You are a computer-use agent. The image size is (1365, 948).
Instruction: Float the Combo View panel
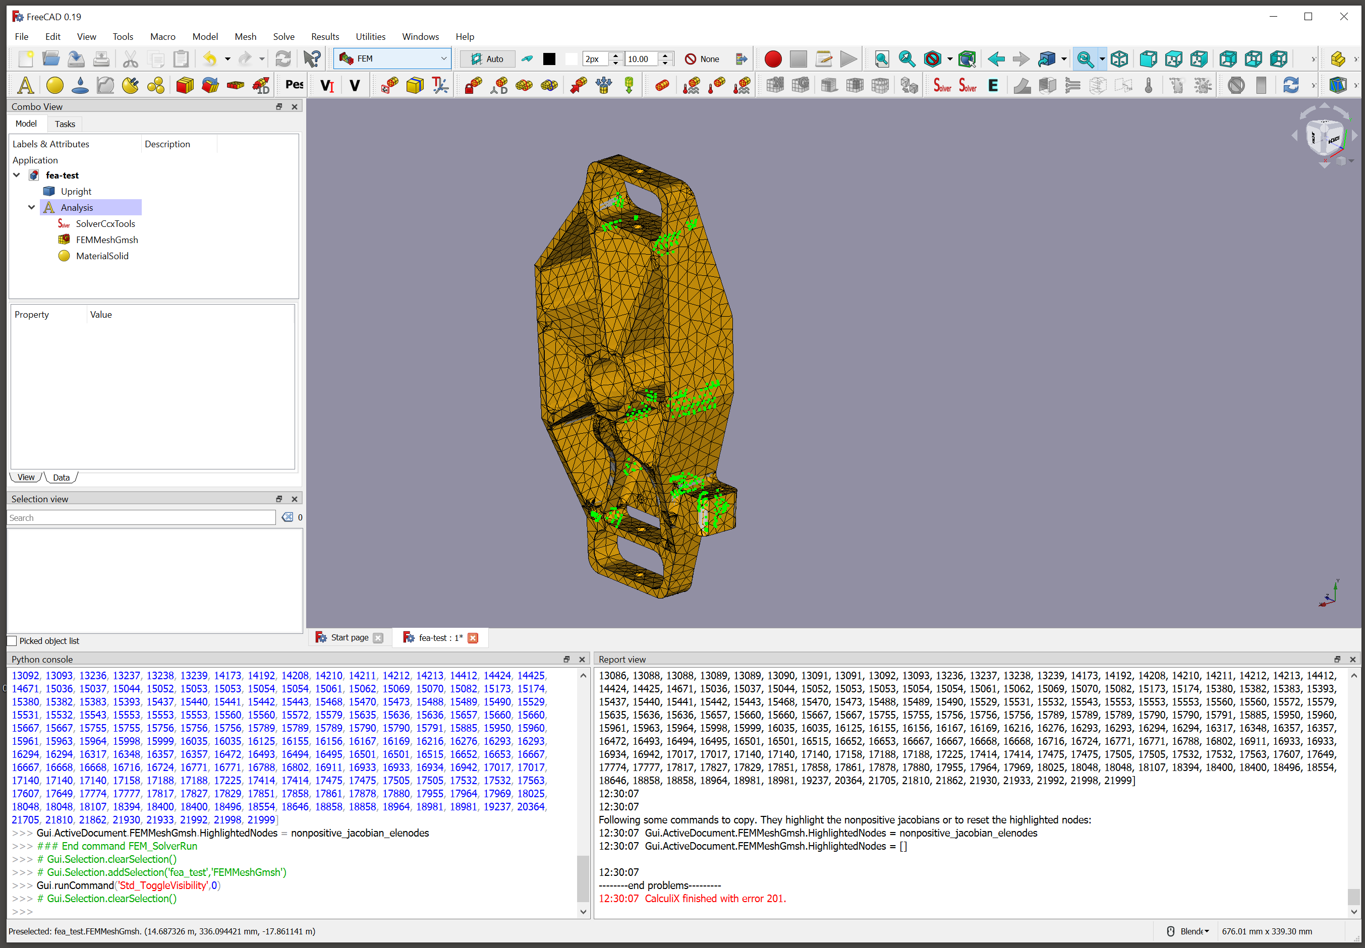tap(279, 106)
